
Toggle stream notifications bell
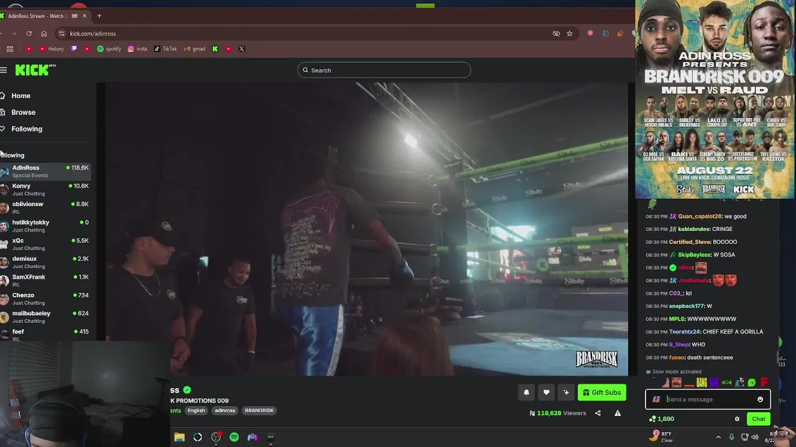526,392
